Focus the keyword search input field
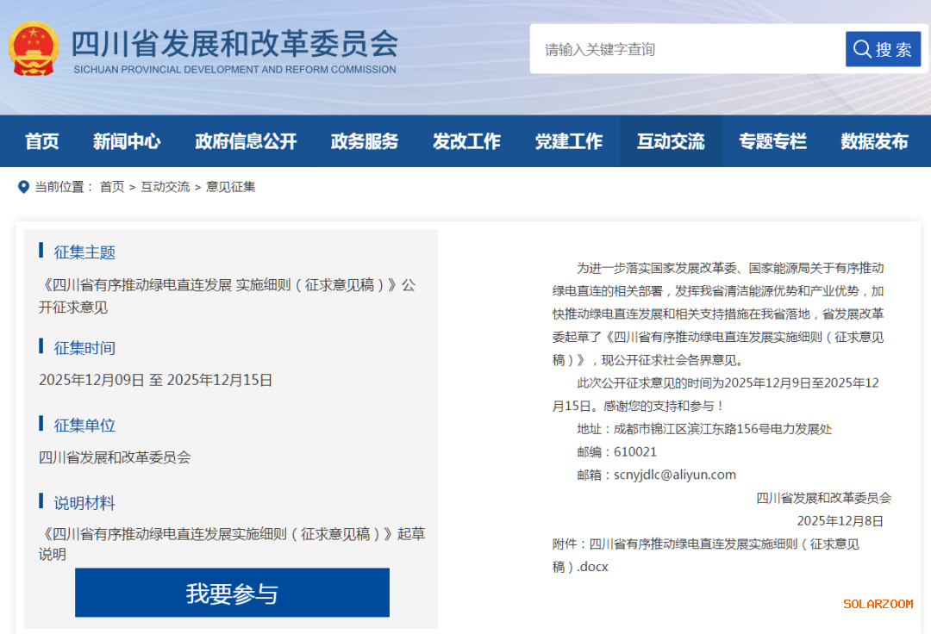The width and height of the screenshot is (931, 634). [687, 49]
